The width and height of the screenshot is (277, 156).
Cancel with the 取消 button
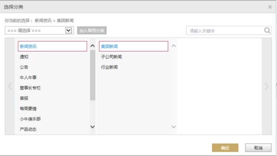pos(258,148)
